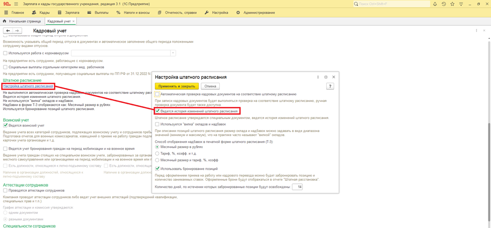The width and height of the screenshot is (491, 228).
Task: Open more actions dots in dialog header
Action: tap(318, 77)
